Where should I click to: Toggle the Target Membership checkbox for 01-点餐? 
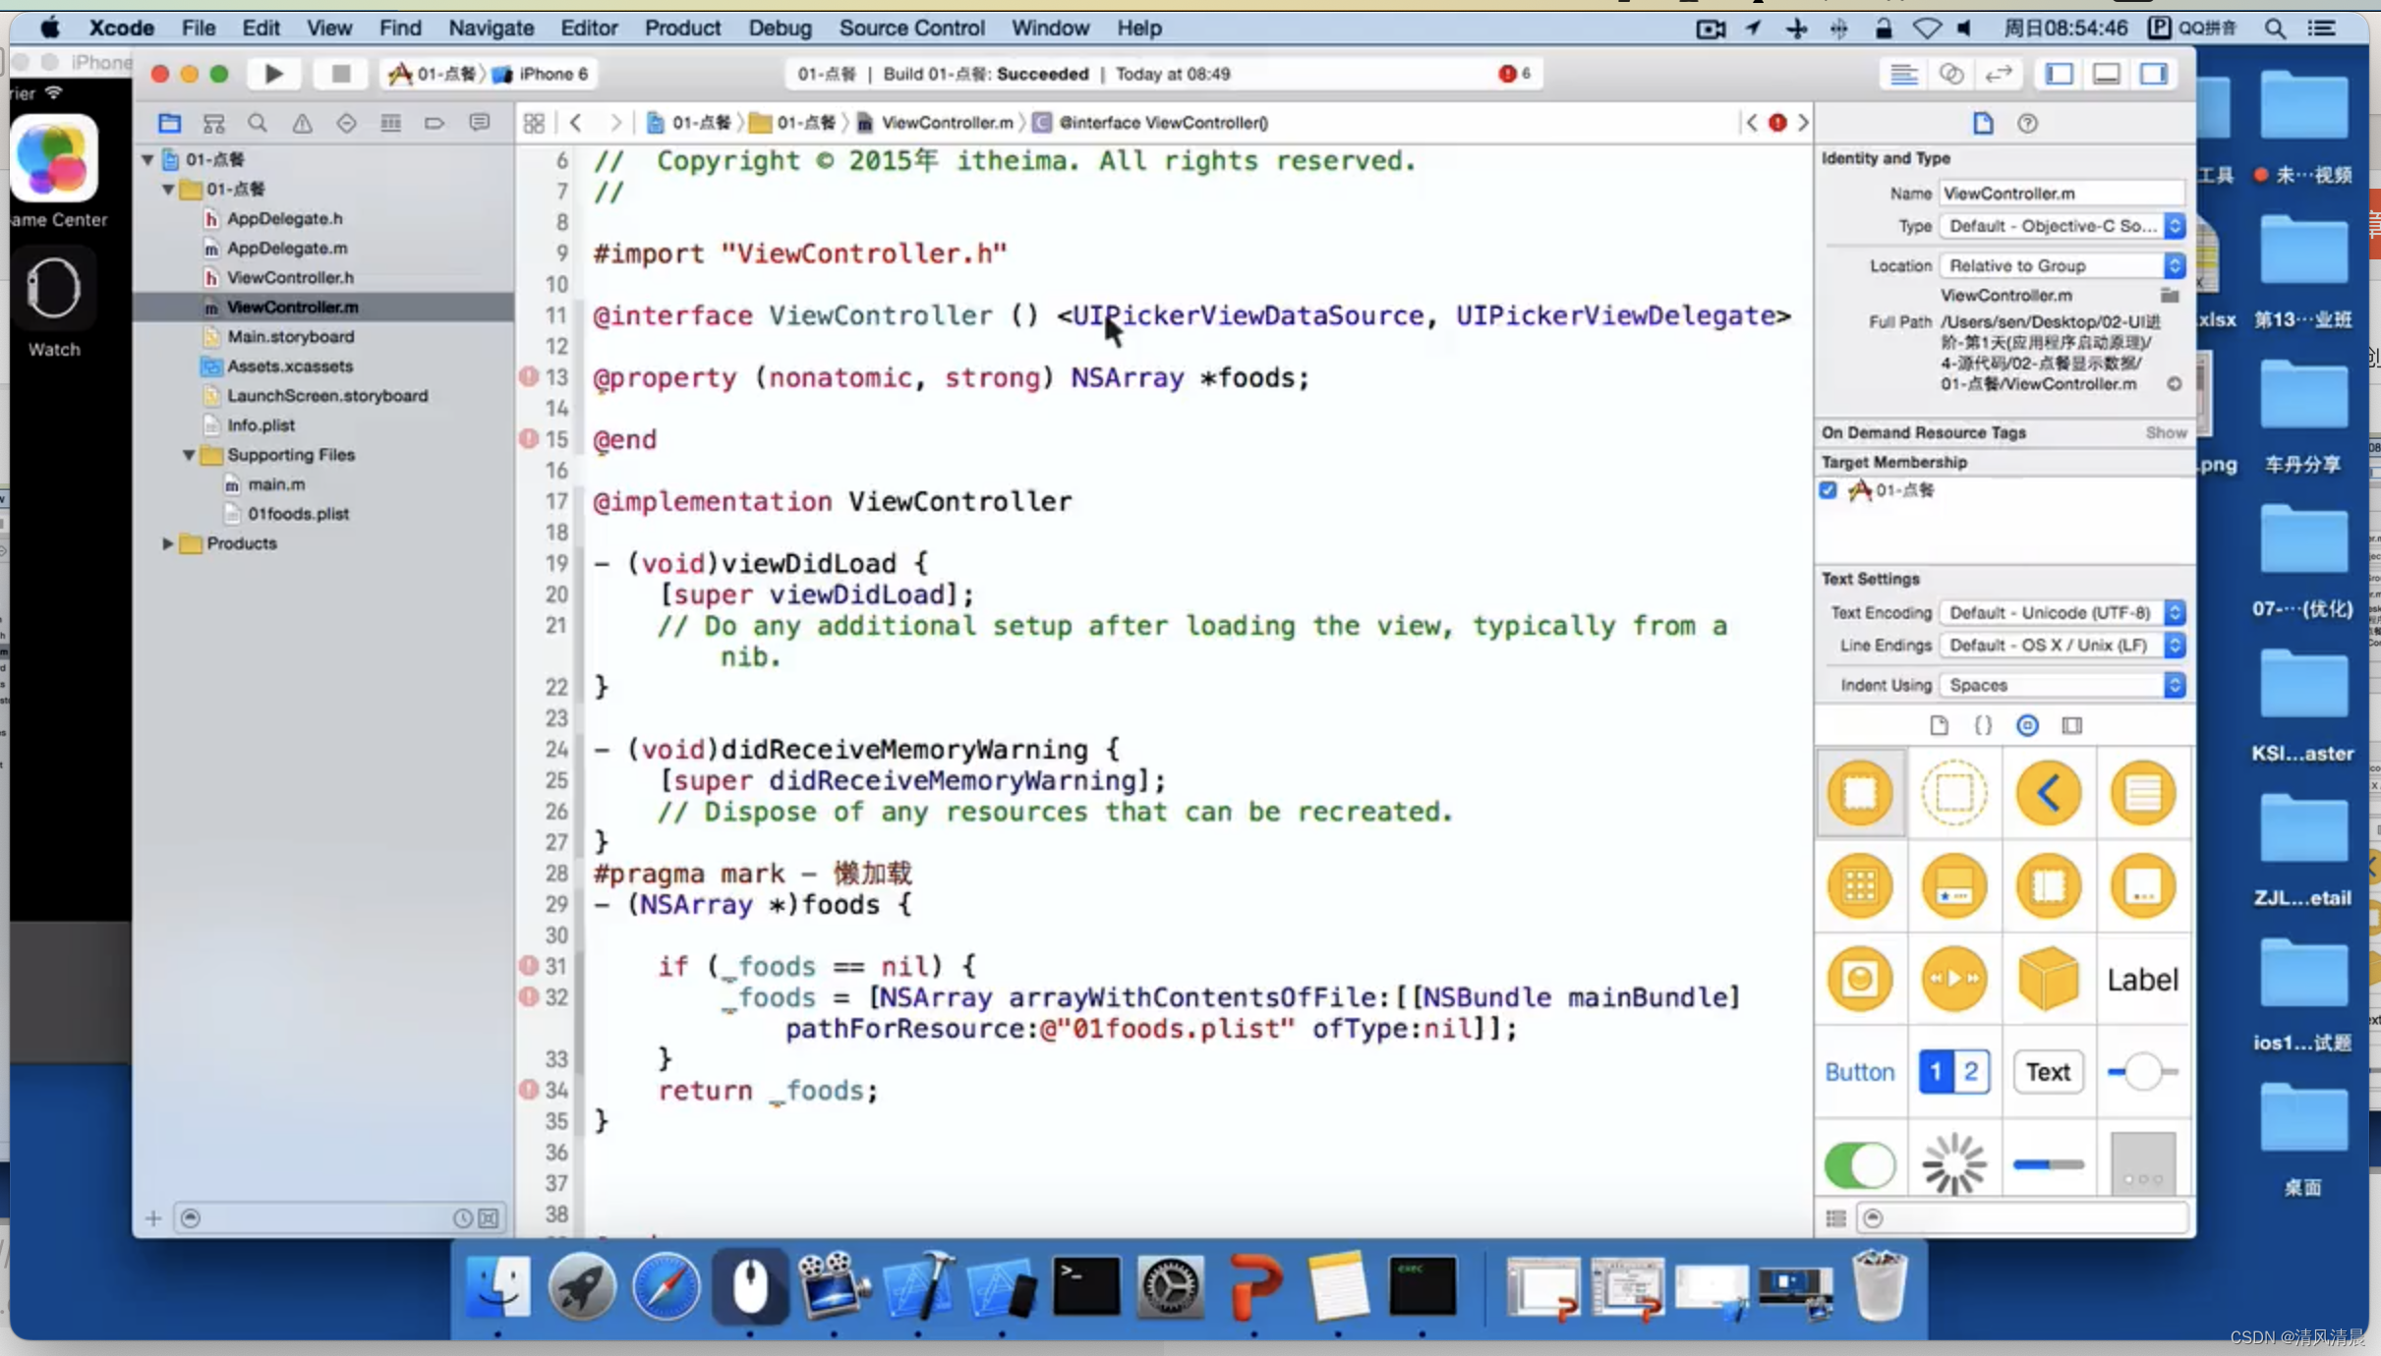(x=1831, y=490)
